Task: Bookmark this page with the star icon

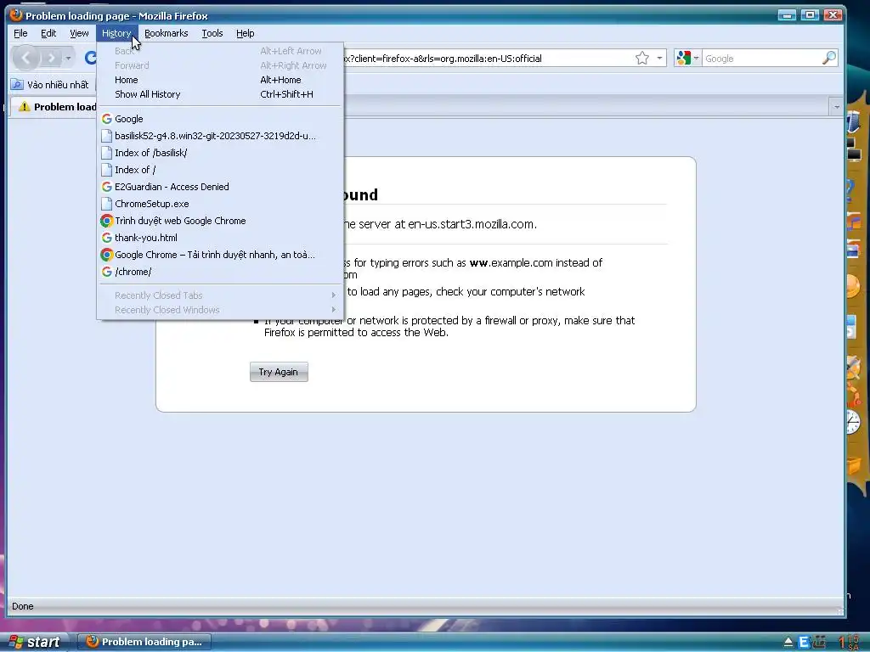Action: pos(642,59)
